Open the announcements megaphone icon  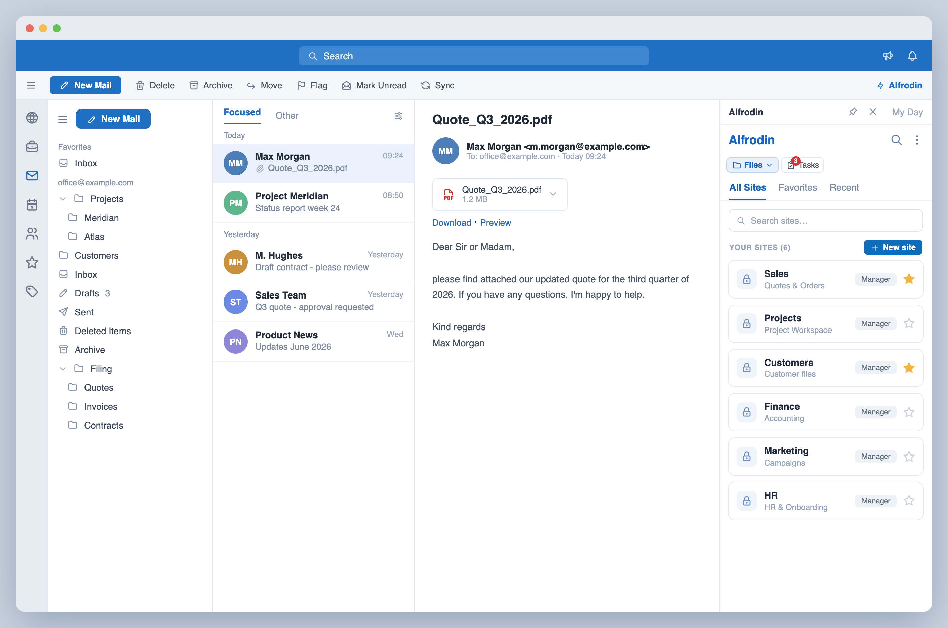point(888,56)
